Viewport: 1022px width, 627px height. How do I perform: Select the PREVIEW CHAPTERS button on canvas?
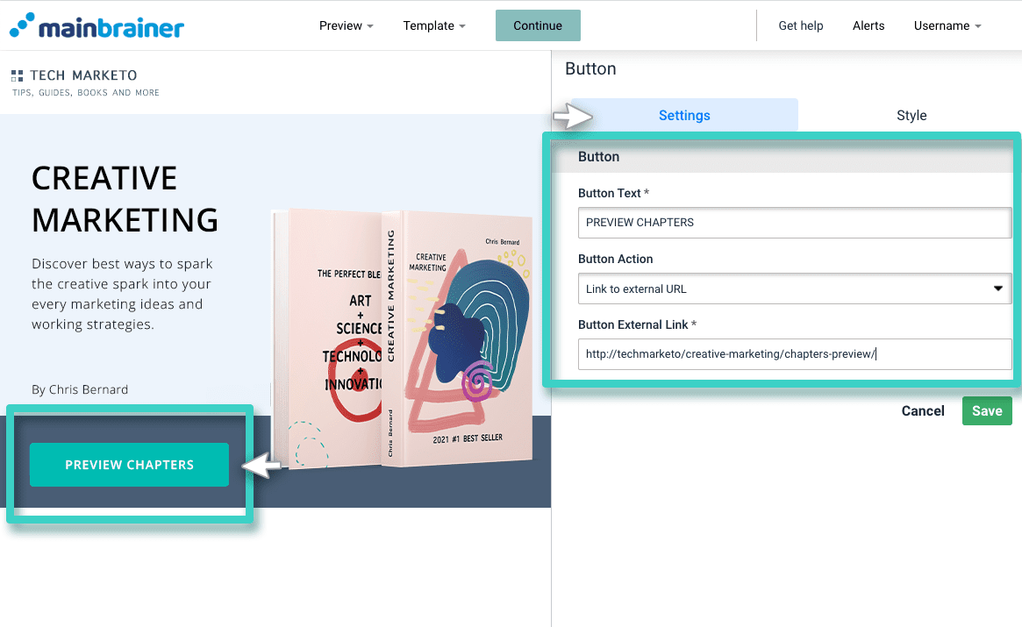click(129, 465)
